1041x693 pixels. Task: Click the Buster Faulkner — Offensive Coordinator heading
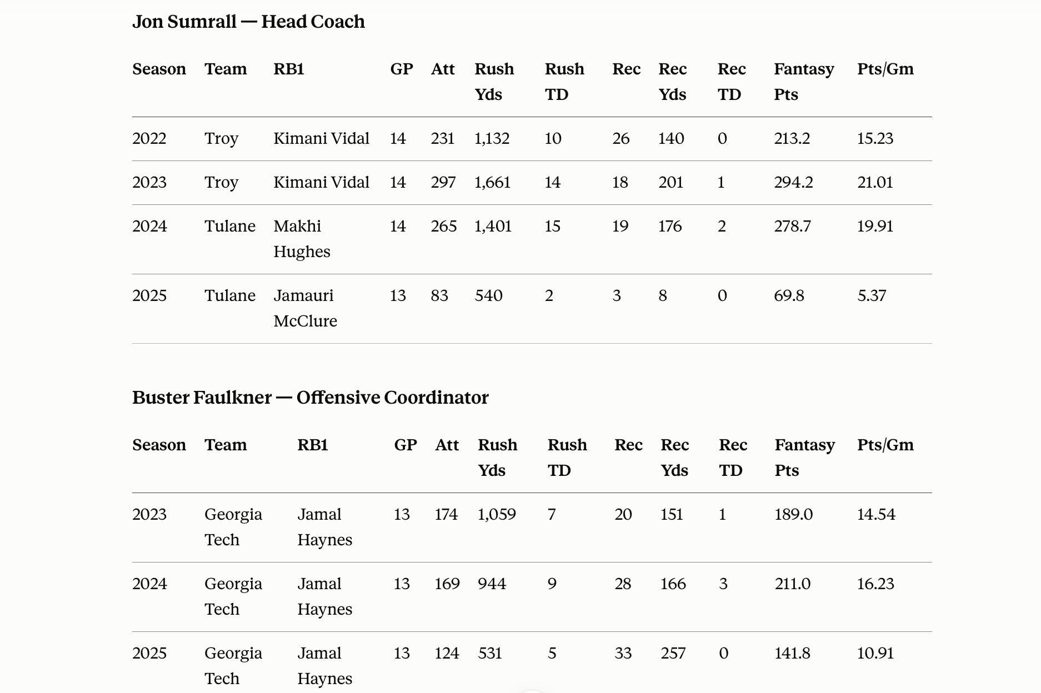click(x=310, y=398)
